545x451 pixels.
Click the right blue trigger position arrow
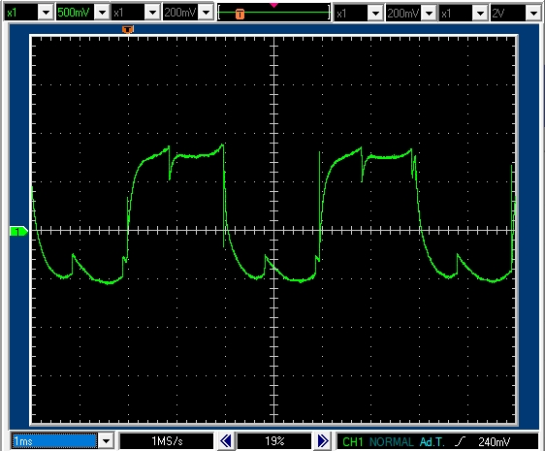point(323,441)
